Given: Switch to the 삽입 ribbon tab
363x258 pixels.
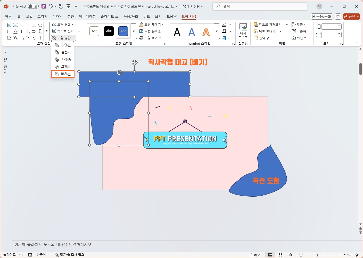Looking at the screenshot, I should (29, 16).
